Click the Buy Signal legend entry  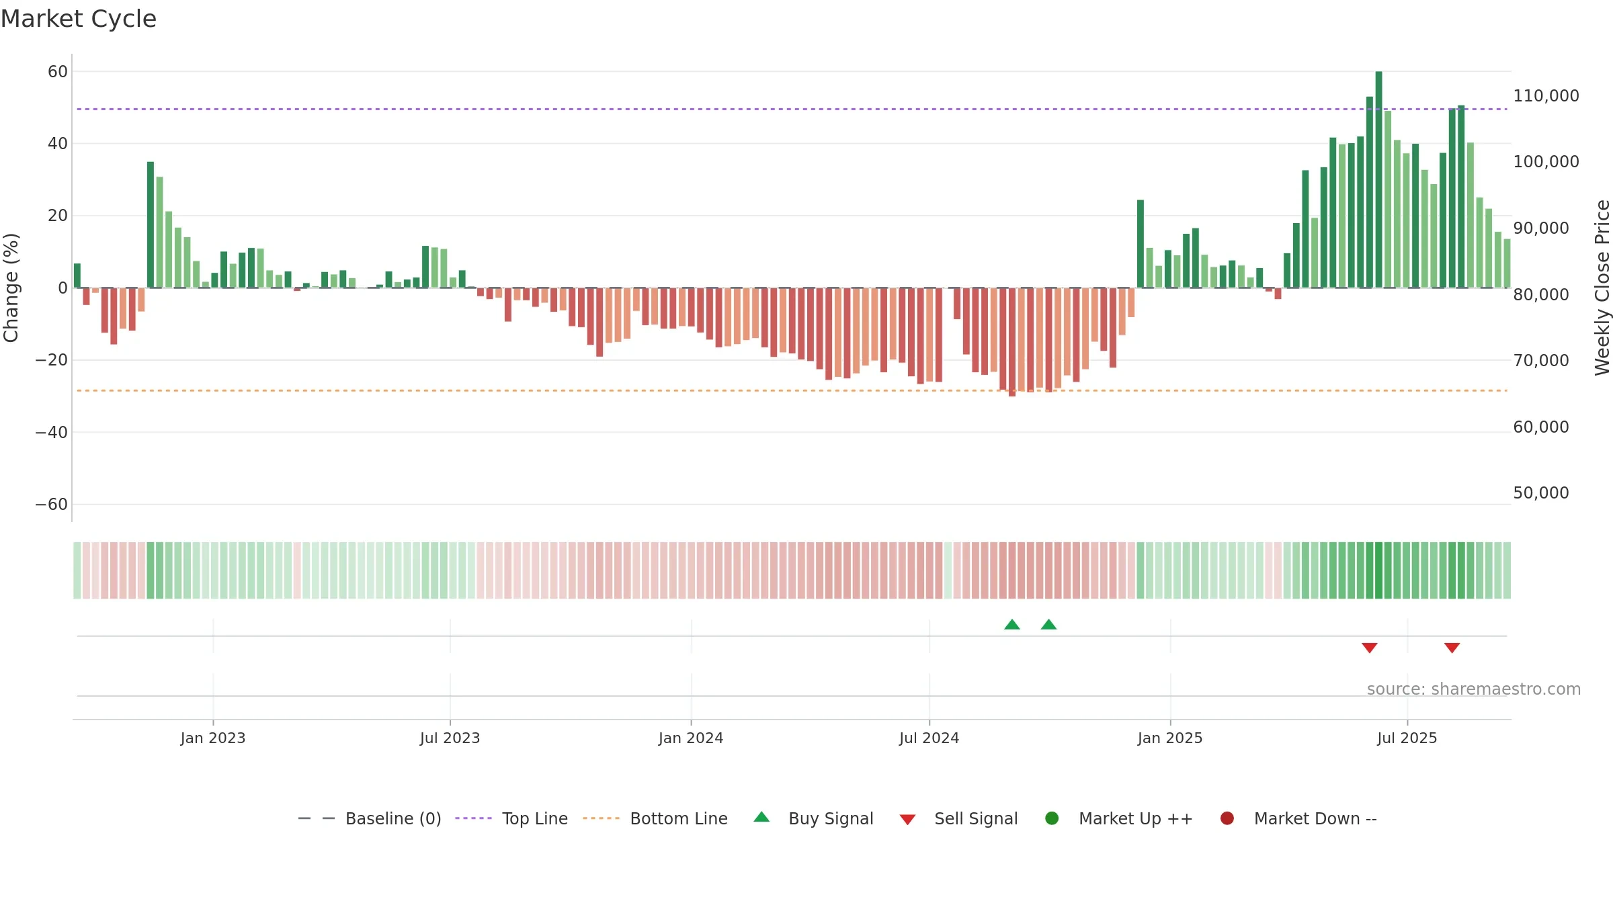pyautogui.click(x=813, y=818)
